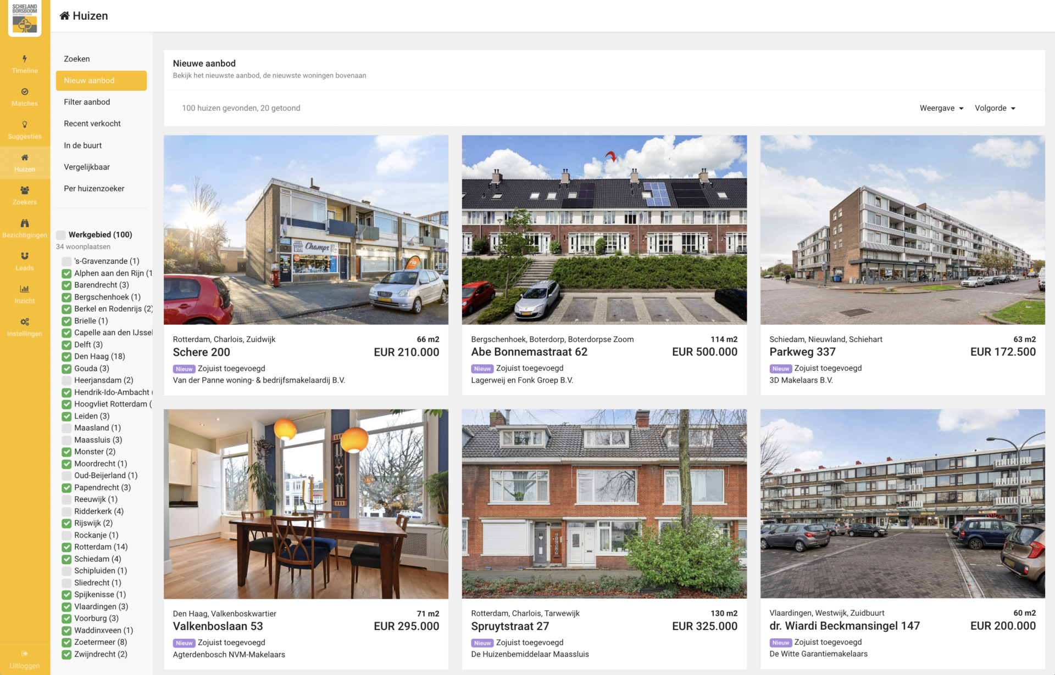Click the Leads magnet icon

pyautogui.click(x=25, y=256)
